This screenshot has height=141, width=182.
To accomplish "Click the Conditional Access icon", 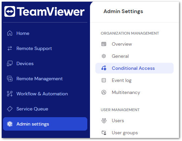I will pos(104,68).
